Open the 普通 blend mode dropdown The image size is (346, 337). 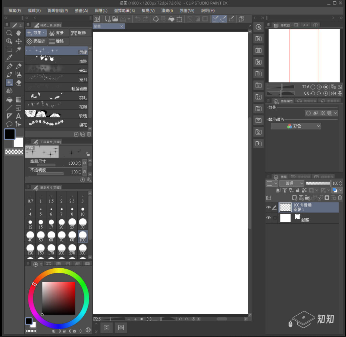tap(292, 184)
